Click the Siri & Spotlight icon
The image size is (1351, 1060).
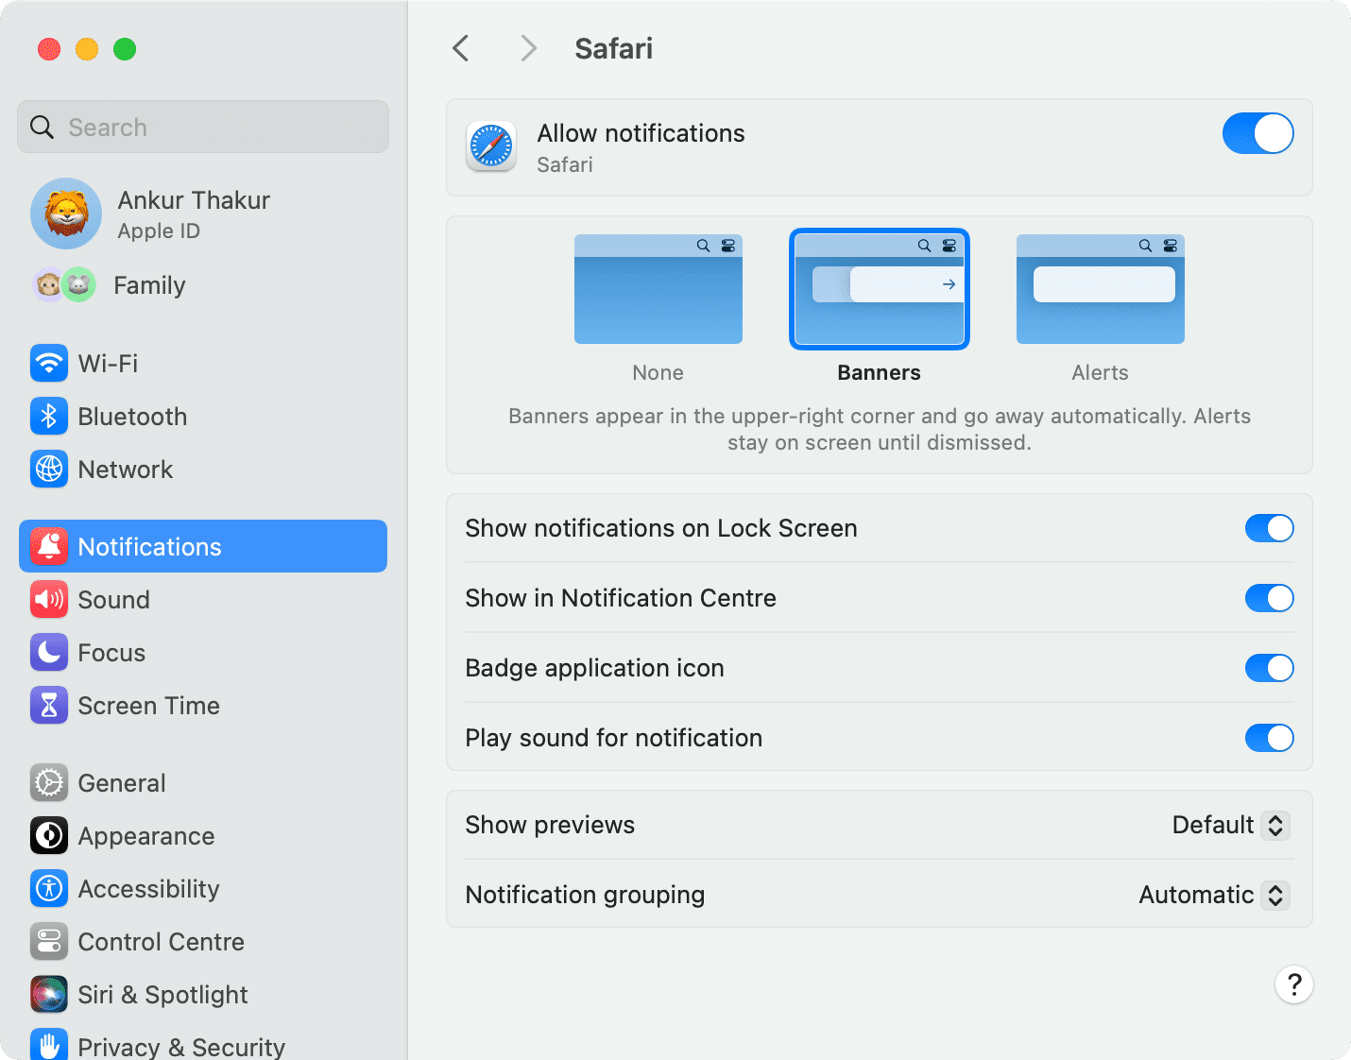click(48, 994)
